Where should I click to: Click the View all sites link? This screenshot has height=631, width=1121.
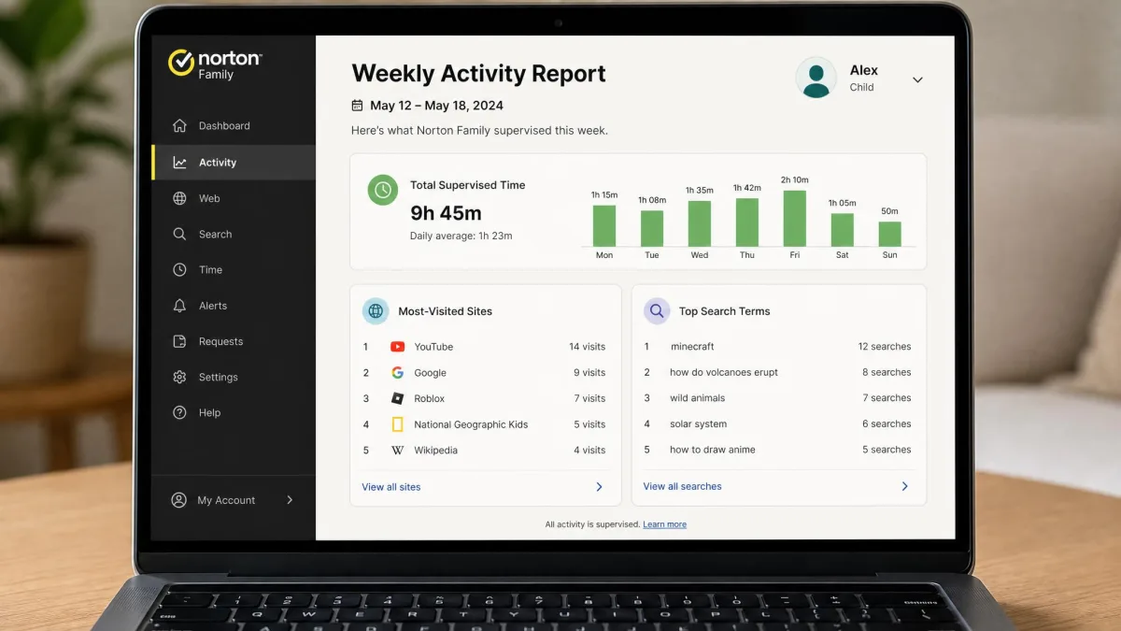click(391, 487)
